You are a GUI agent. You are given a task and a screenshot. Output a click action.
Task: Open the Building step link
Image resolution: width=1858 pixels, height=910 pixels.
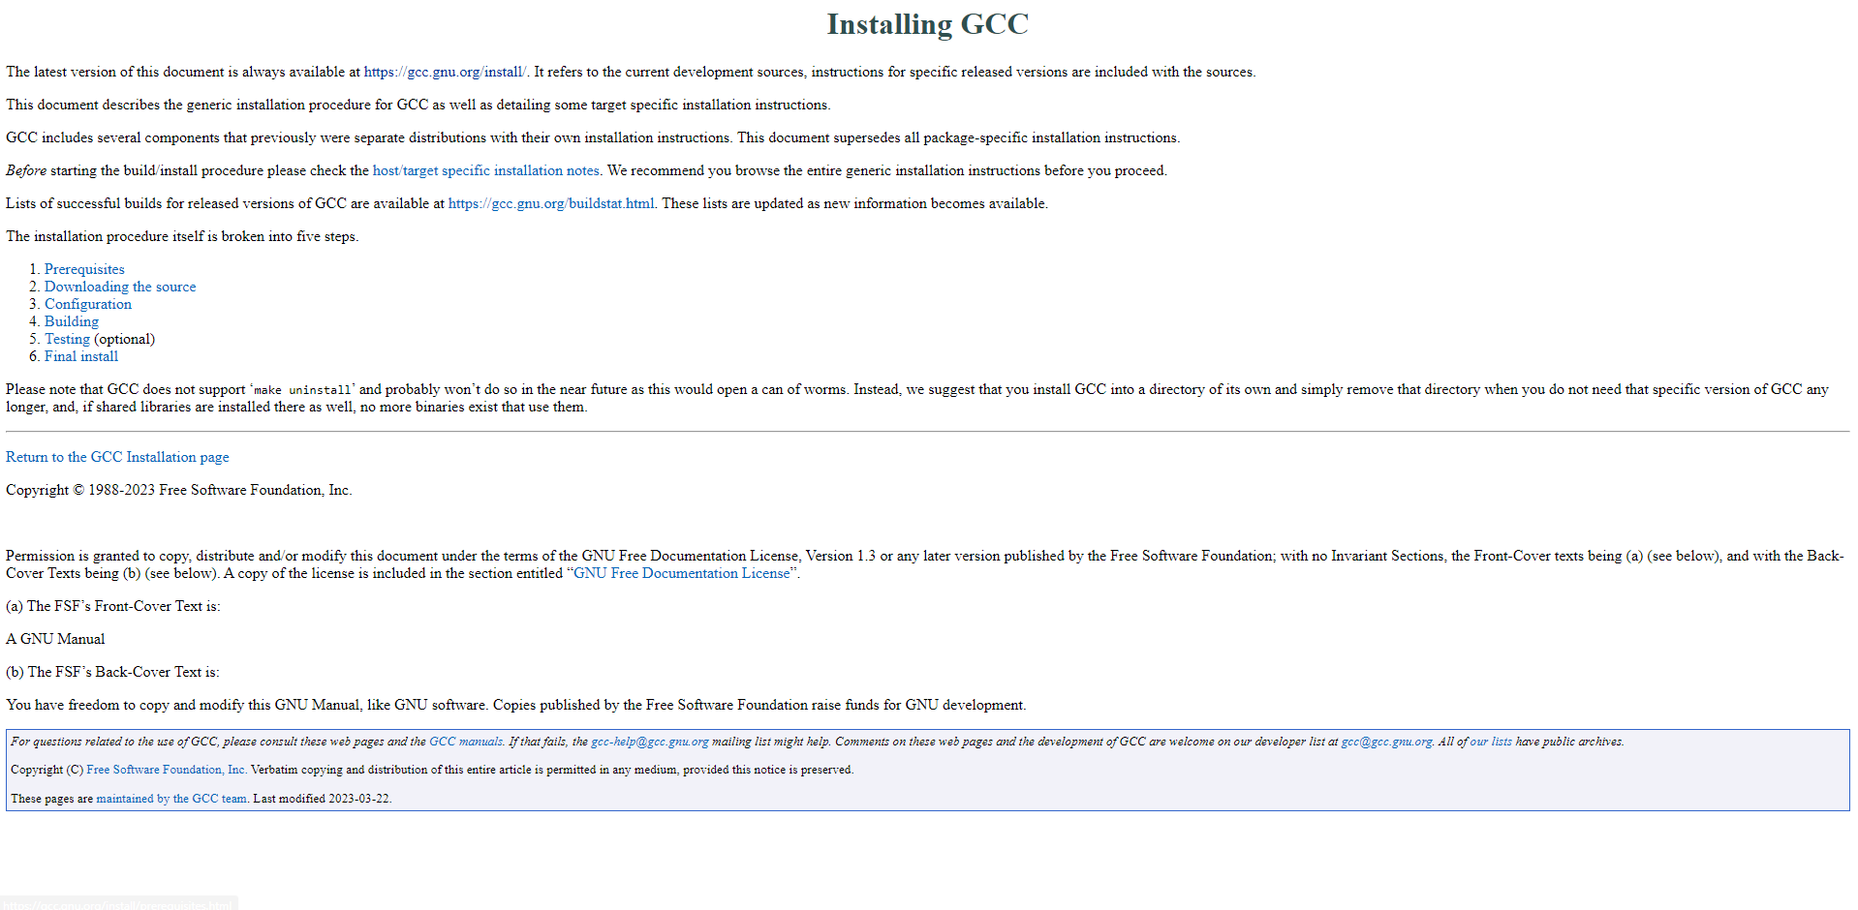[72, 321]
